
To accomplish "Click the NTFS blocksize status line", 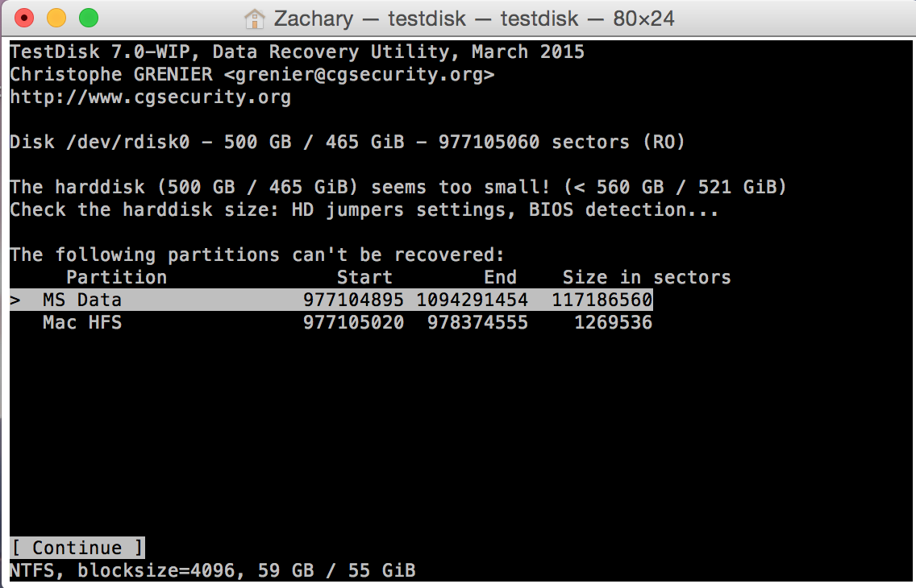I will 213,570.
